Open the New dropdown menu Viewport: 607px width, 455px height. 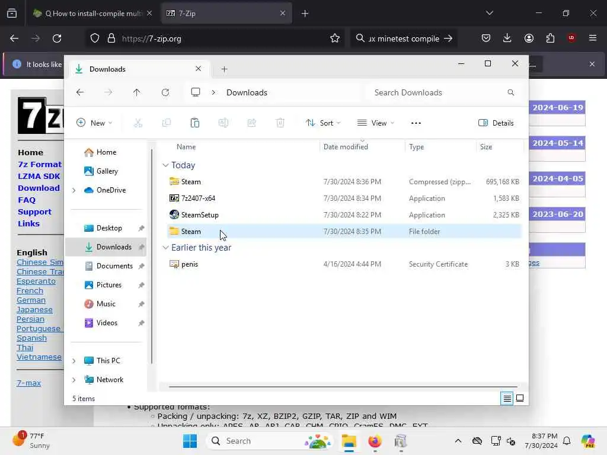94,123
